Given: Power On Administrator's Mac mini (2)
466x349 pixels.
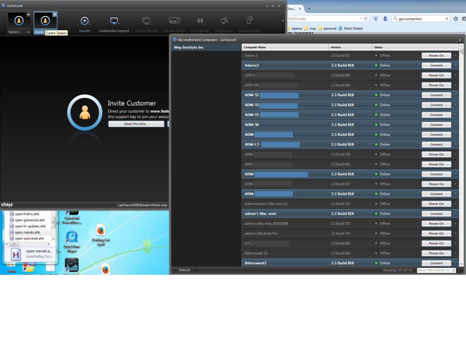Looking at the screenshot, I should point(436,204).
